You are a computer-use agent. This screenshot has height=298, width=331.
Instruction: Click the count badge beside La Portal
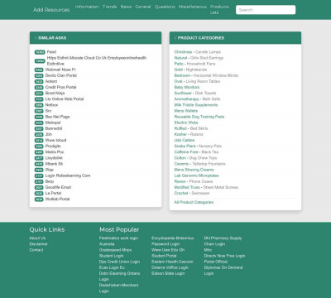39,194
